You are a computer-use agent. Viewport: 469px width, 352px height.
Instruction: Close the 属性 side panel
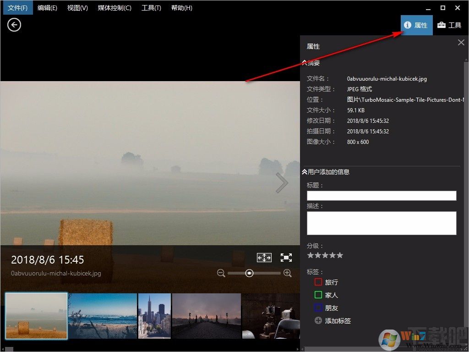pyautogui.click(x=461, y=43)
